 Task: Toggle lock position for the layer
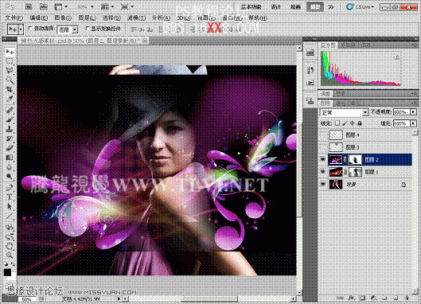(352, 123)
